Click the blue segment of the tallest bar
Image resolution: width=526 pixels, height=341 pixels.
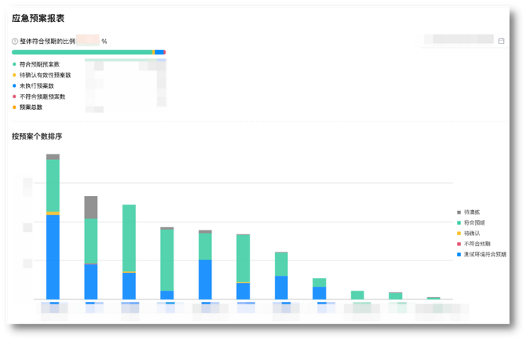coord(53,256)
